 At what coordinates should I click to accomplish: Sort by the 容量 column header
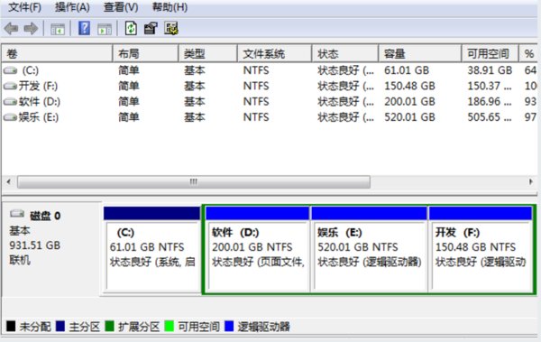point(420,53)
